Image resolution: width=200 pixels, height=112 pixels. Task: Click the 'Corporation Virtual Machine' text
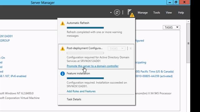click(x=22, y=98)
